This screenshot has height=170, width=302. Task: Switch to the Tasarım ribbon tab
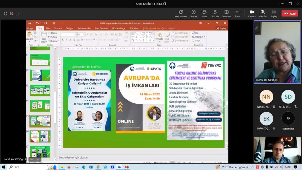tap(58, 28)
